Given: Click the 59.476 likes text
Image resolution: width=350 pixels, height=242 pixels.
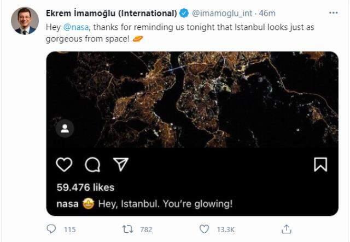Looking at the screenshot, I should click(85, 187).
